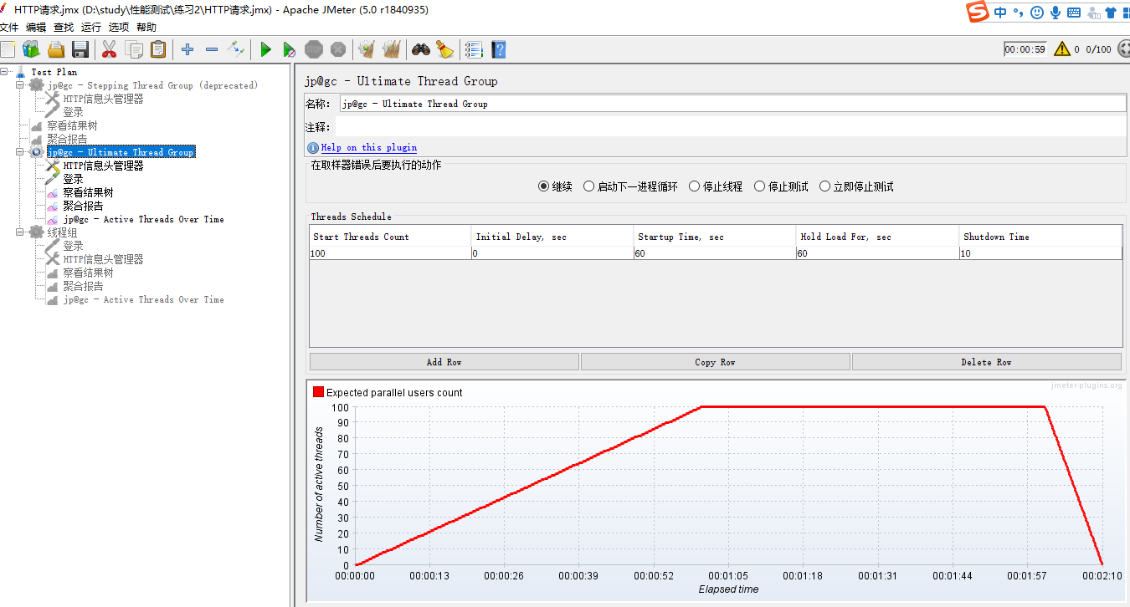Viewport: 1130px width, 607px height.
Task: Click the Sogou punctuation mode icon
Action: coord(1019,13)
